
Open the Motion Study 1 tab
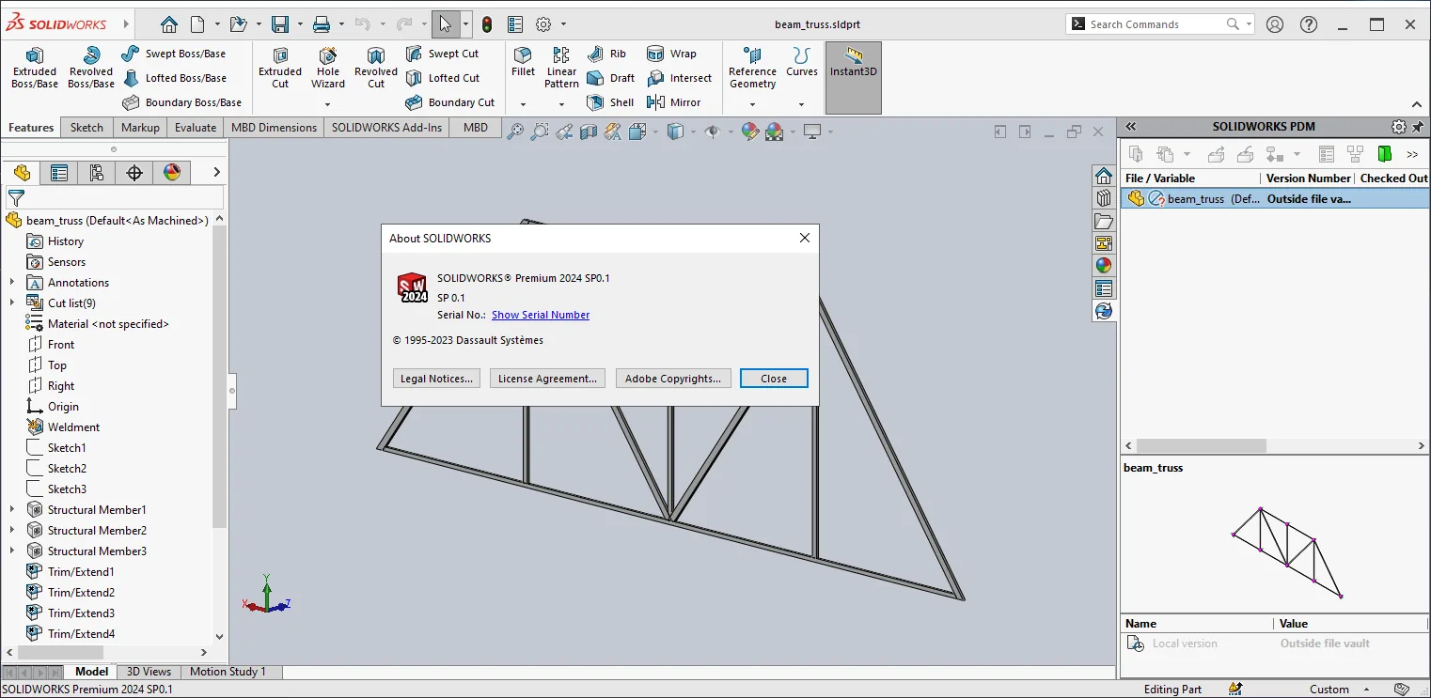(228, 672)
